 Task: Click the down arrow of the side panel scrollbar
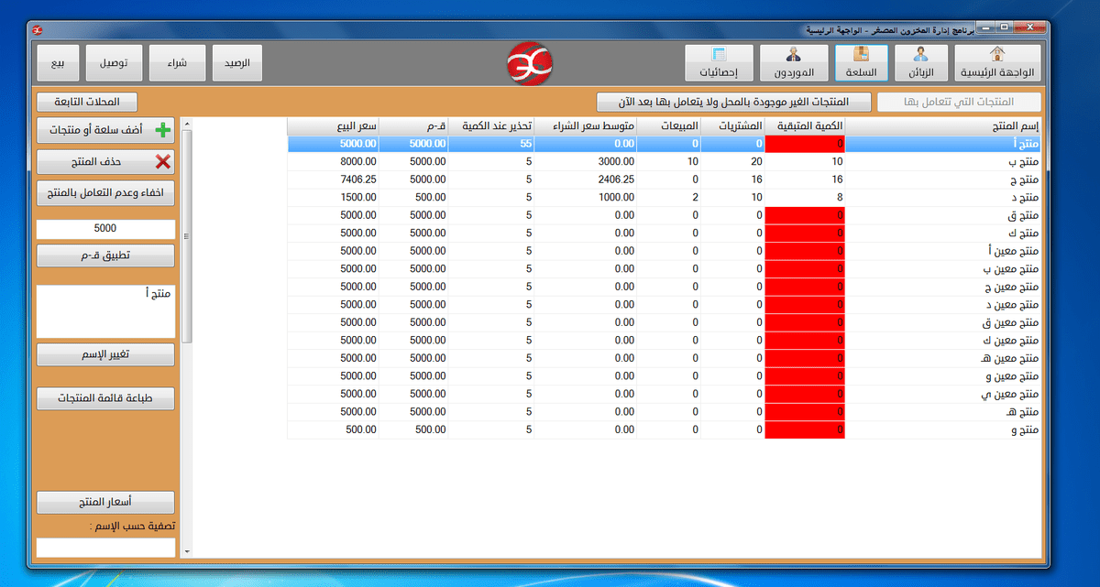point(187,551)
